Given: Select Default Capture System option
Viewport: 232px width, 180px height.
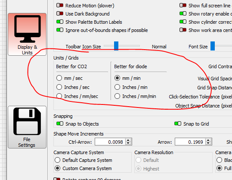Looking at the screenshot, I should pyautogui.click(x=57, y=160).
